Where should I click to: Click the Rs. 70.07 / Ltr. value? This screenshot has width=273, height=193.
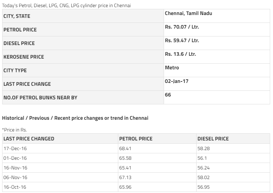click(x=182, y=27)
